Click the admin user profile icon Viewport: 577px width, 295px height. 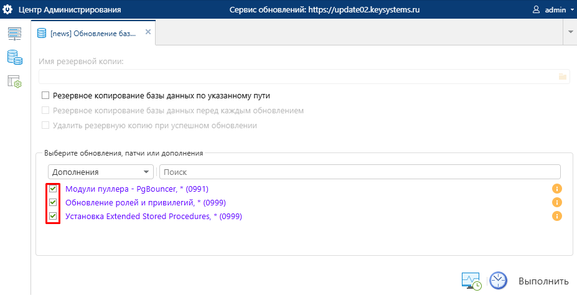coord(536,9)
